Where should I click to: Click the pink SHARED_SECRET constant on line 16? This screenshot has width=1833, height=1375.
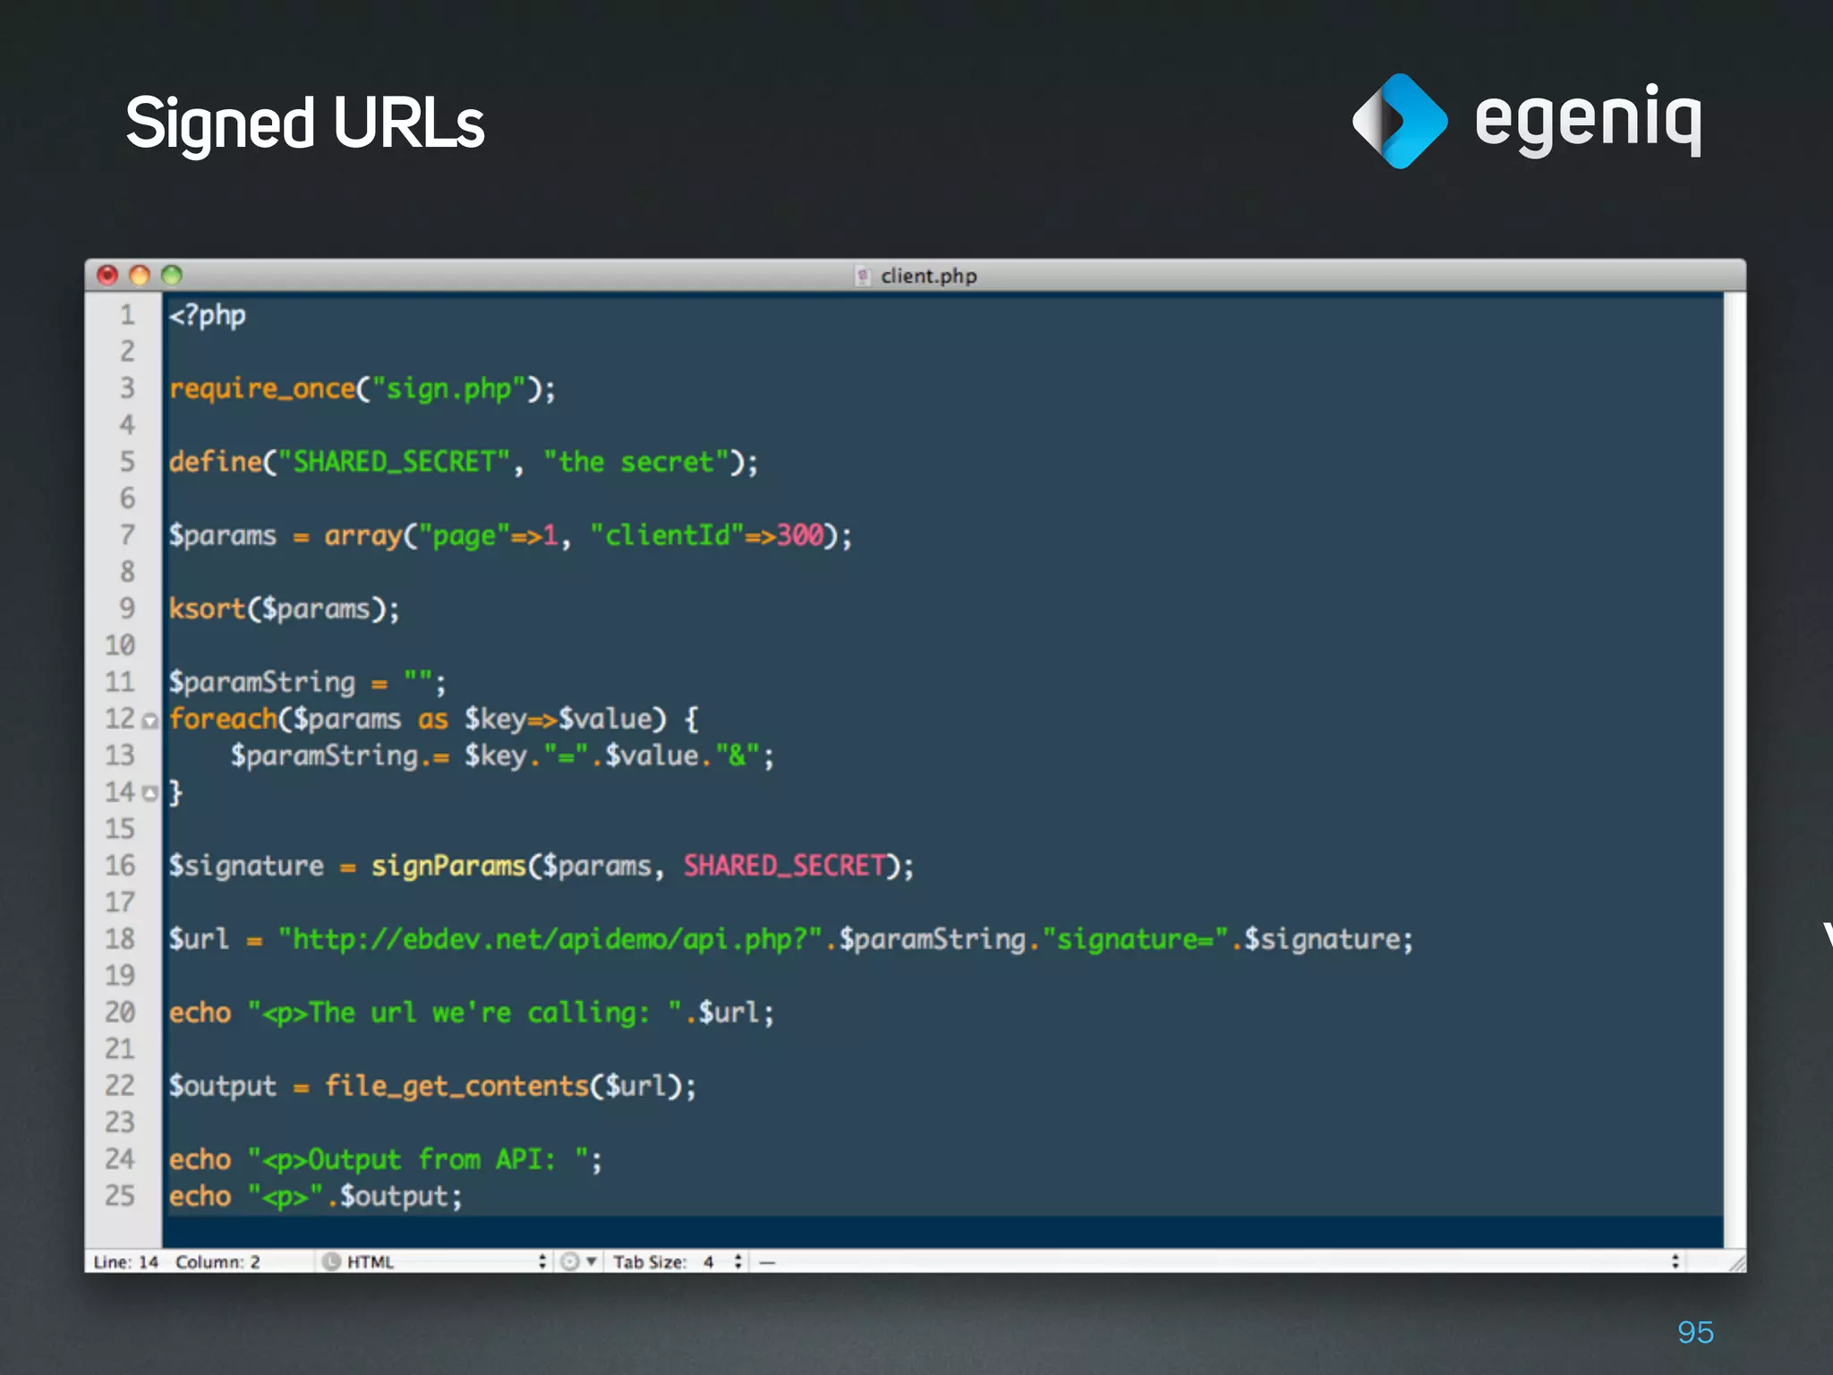(785, 866)
